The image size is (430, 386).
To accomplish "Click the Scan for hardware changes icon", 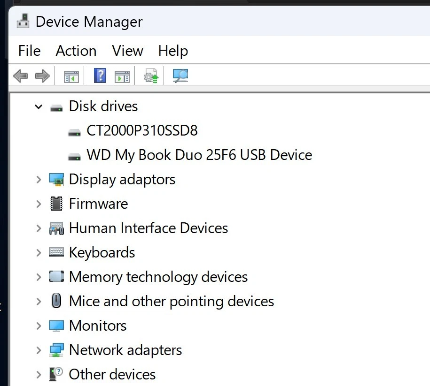I will pos(150,76).
